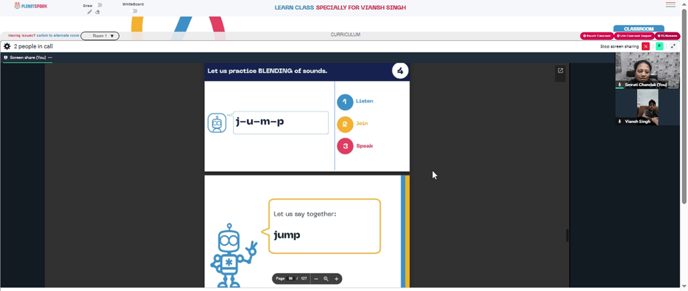
Task: Click the mic icon beside Viansh Singh
Action: 620,121
